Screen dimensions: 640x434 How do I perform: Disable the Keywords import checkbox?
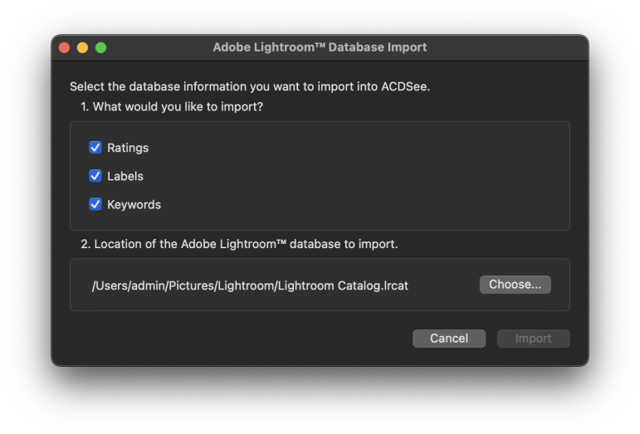tap(95, 204)
